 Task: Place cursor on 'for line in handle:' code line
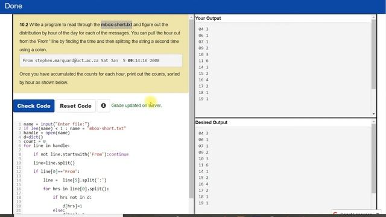46,146
